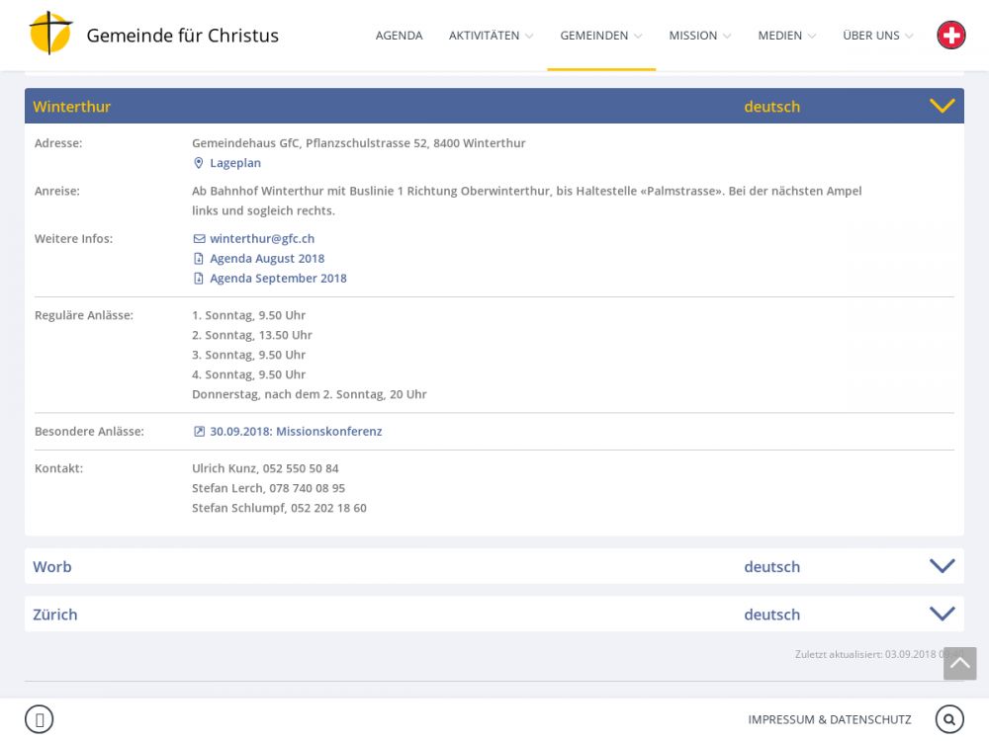Click the Gemeinde für Christus logo
Screen dimensions: 989x741
point(51,34)
